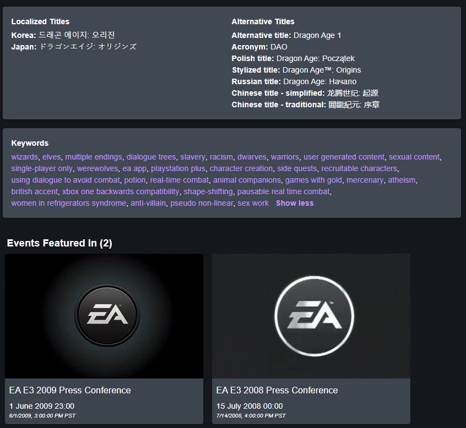The width and height of the screenshot is (466, 428).
Task: Select the Korean localized title text
Action: (x=77, y=35)
